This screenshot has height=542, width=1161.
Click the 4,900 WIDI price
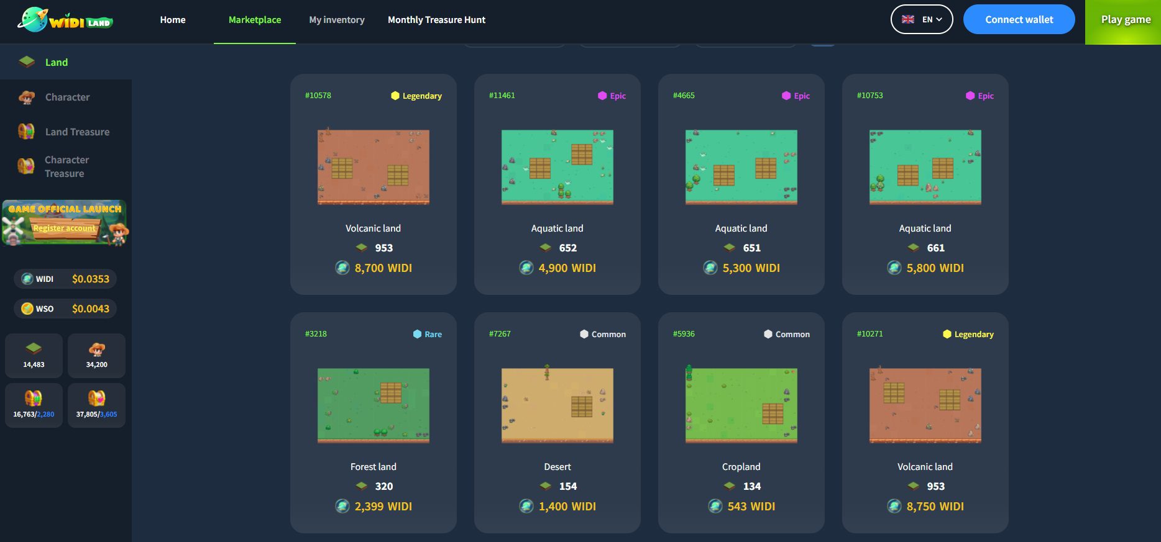[x=567, y=268]
